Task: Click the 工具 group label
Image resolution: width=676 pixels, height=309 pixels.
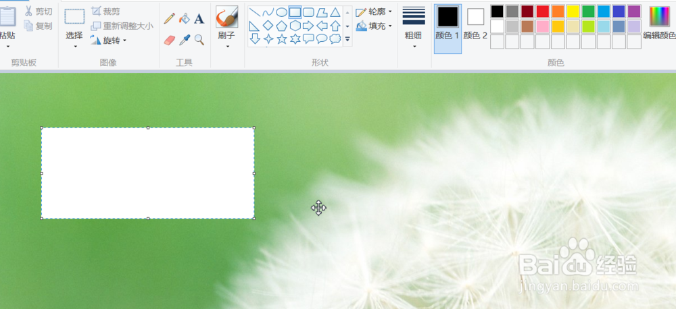Action: coord(184,63)
